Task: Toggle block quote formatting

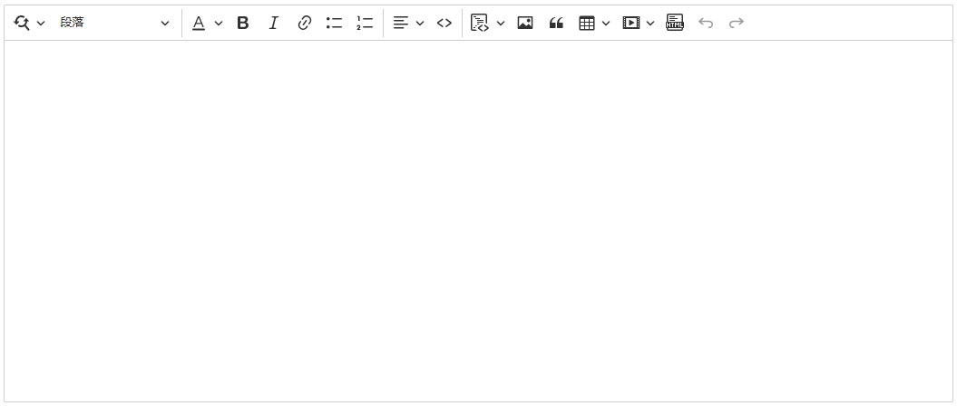Action: [x=555, y=24]
